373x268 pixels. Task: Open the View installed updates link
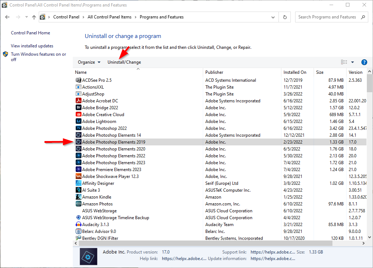click(32, 46)
